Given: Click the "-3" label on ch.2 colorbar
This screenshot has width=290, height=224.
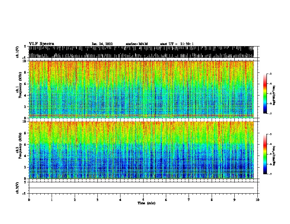Looking at the screenshot, I should [270, 134].
